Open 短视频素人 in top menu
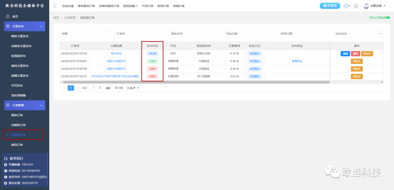Screen dimensions: 394x190 130,6
